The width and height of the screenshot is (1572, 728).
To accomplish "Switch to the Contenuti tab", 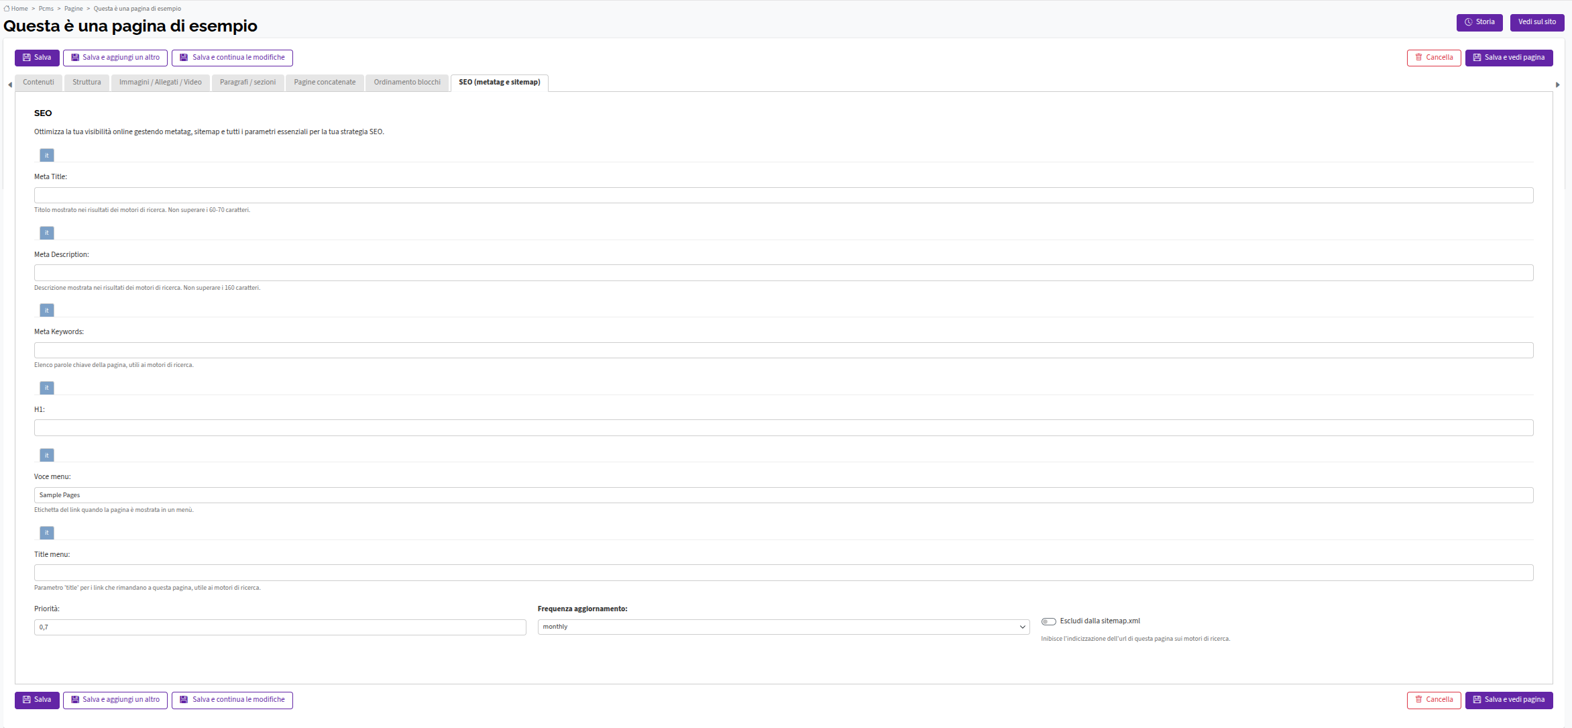I will [38, 83].
